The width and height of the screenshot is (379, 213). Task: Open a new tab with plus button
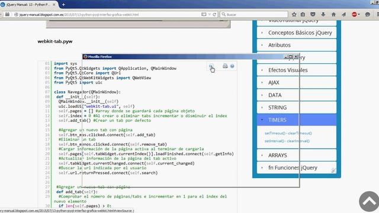point(63,4)
